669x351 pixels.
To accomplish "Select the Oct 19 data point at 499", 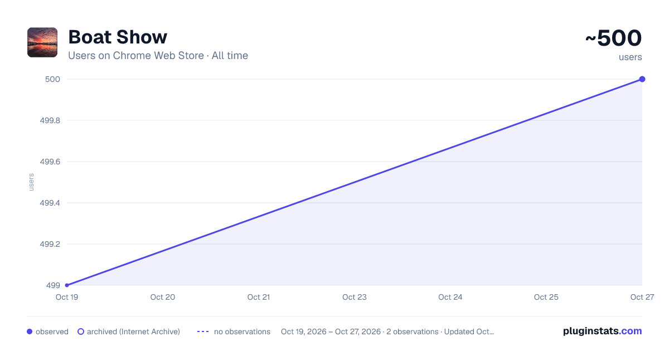I will coord(67,285).
